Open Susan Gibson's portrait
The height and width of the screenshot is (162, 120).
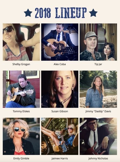[x=60, y=89]
